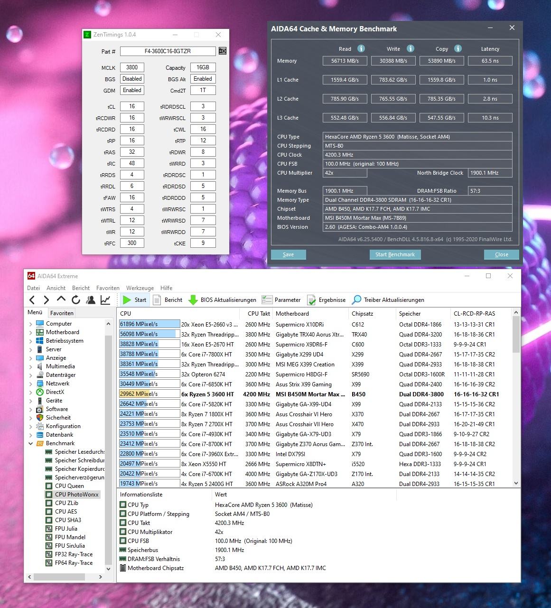Expand the Server tree node
551x608 pixels.
[31, 349]
